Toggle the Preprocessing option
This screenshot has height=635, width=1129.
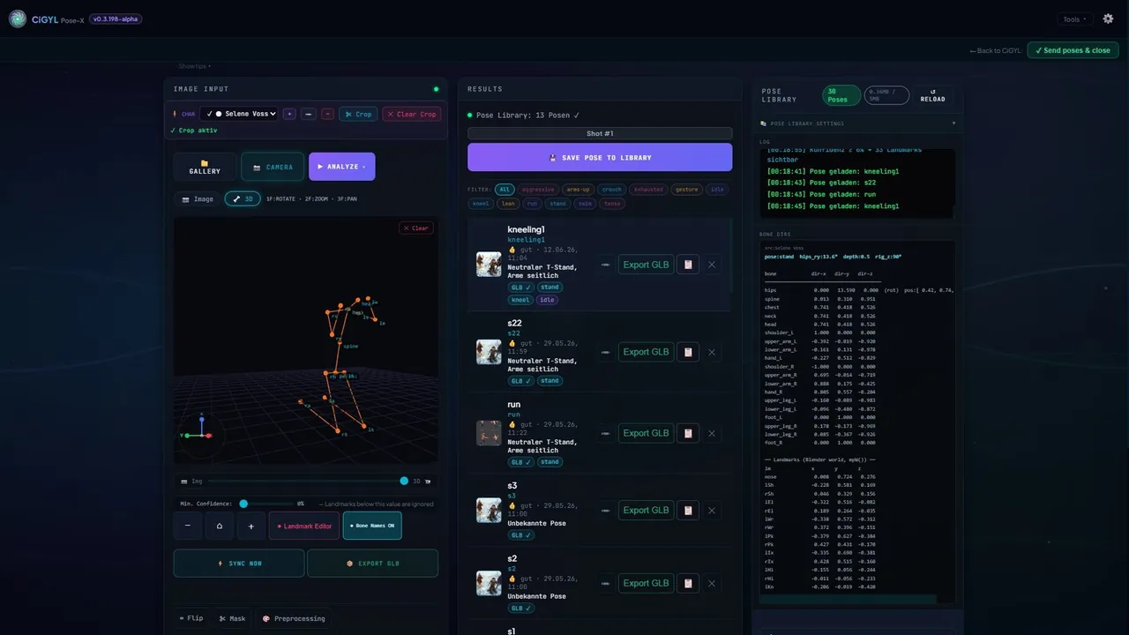294,618
